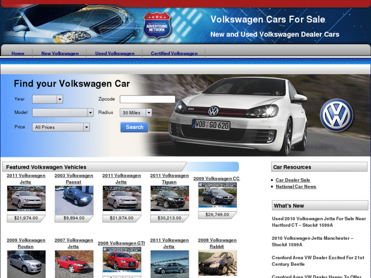Open the 2009 Volkswagen CC title link
This screenshot has width=371, height=278.
click(x=216, y=179)
